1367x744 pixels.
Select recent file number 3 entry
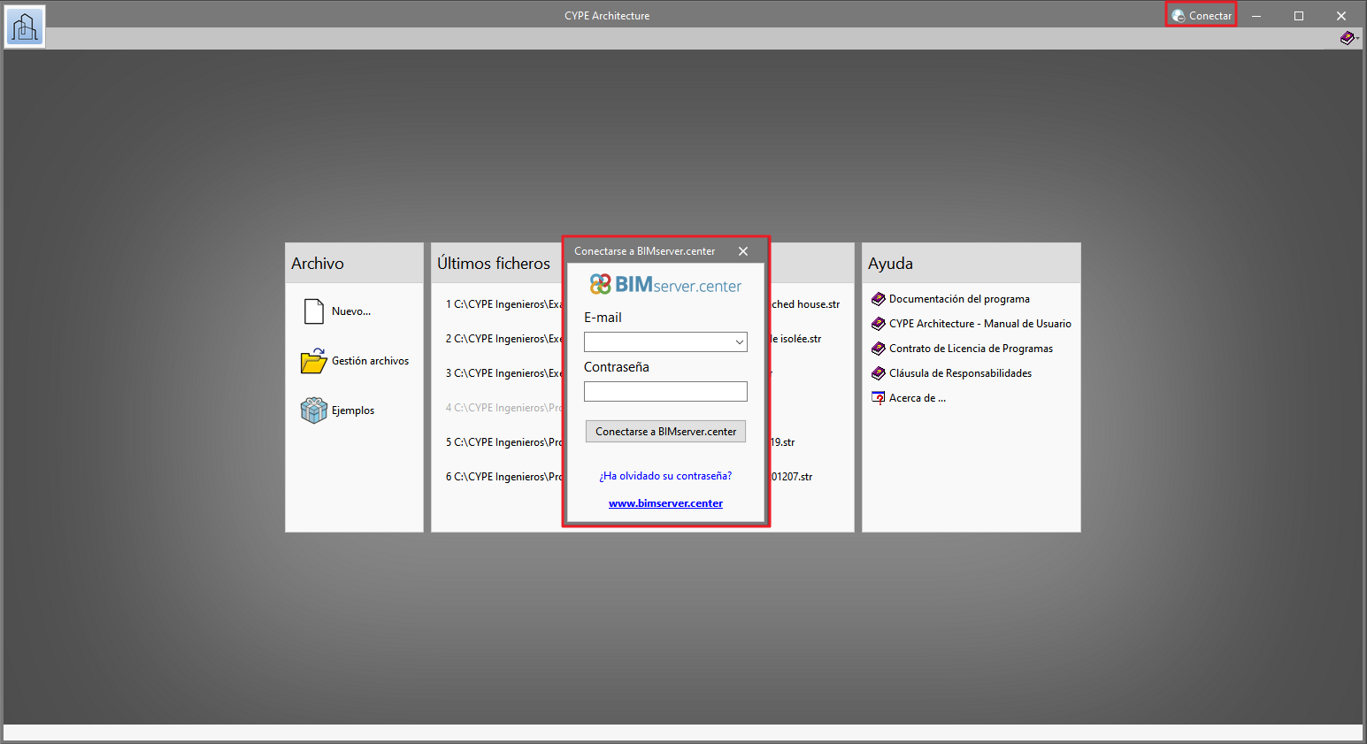[504, 373]
